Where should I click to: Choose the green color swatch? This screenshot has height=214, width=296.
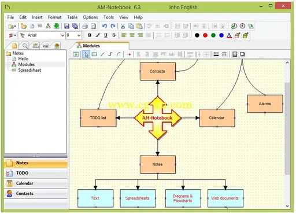point(213,35)
